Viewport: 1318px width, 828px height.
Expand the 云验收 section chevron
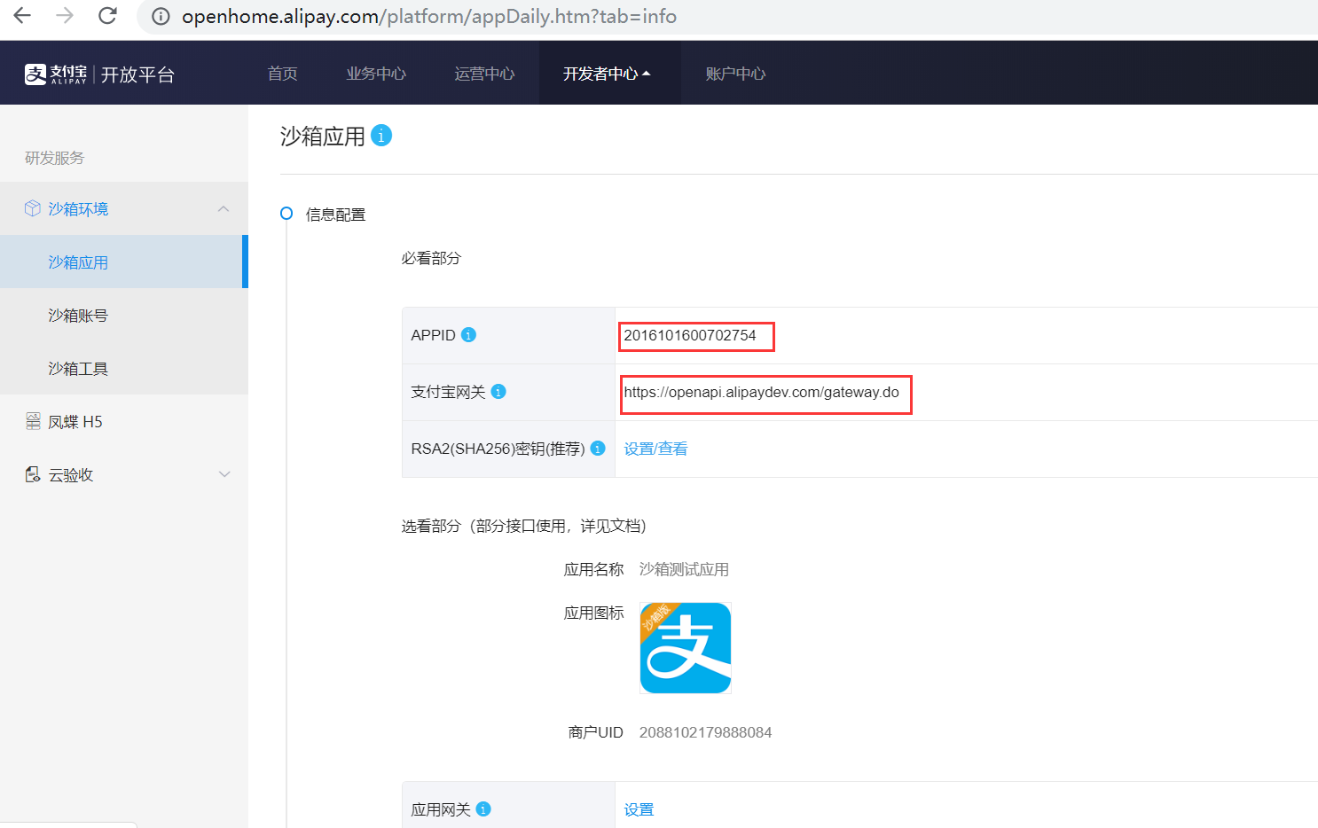click(x=224, y=474)
